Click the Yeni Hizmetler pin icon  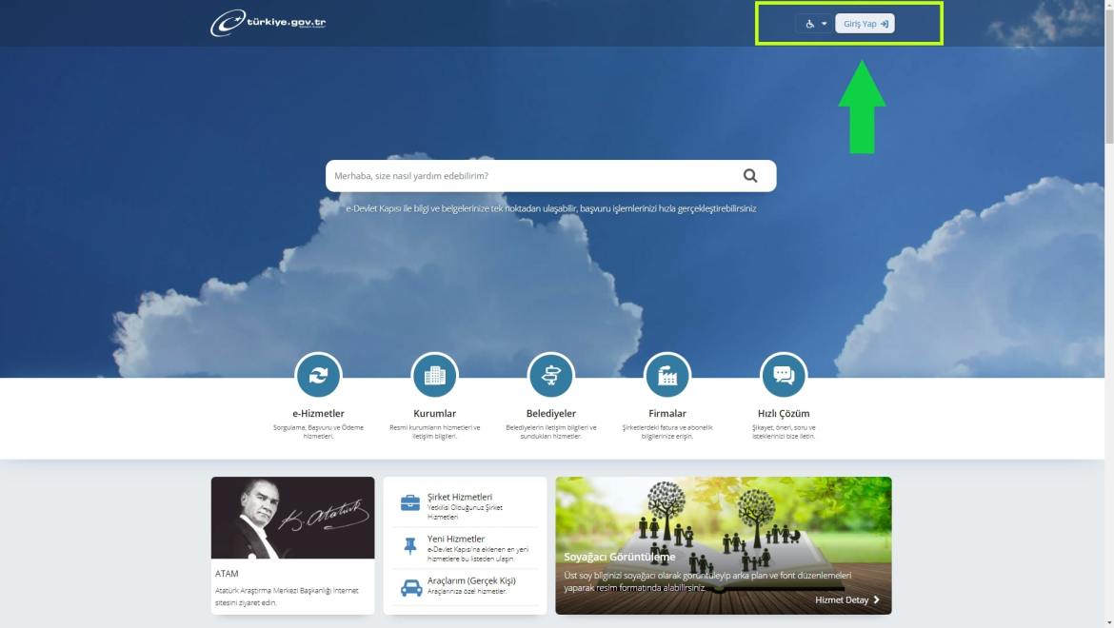[x=410, y=545]
